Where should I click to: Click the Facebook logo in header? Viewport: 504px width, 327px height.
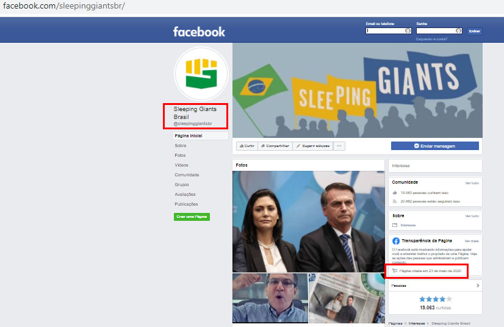point(199,32)
